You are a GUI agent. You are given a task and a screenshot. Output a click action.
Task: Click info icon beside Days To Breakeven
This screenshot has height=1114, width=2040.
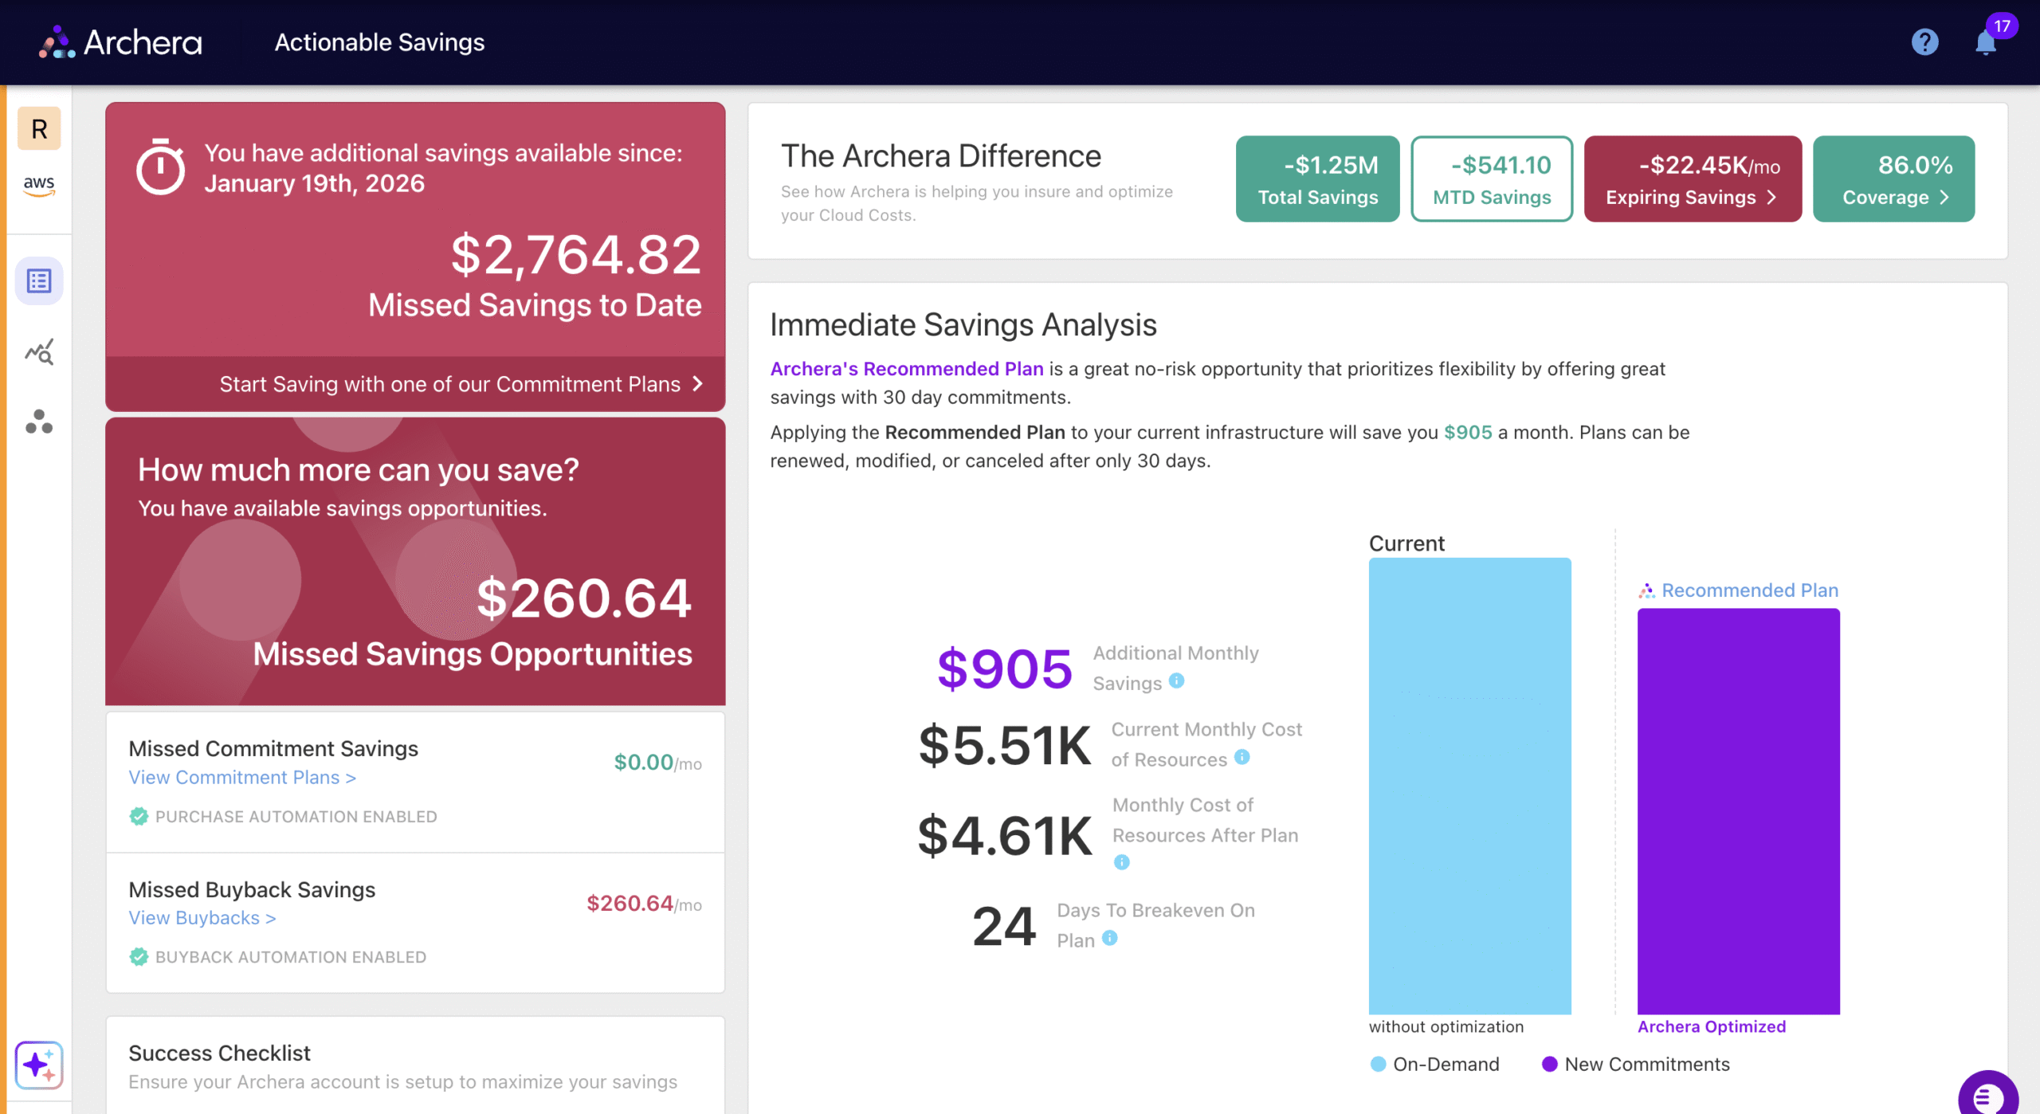[x=1109, y=939]
